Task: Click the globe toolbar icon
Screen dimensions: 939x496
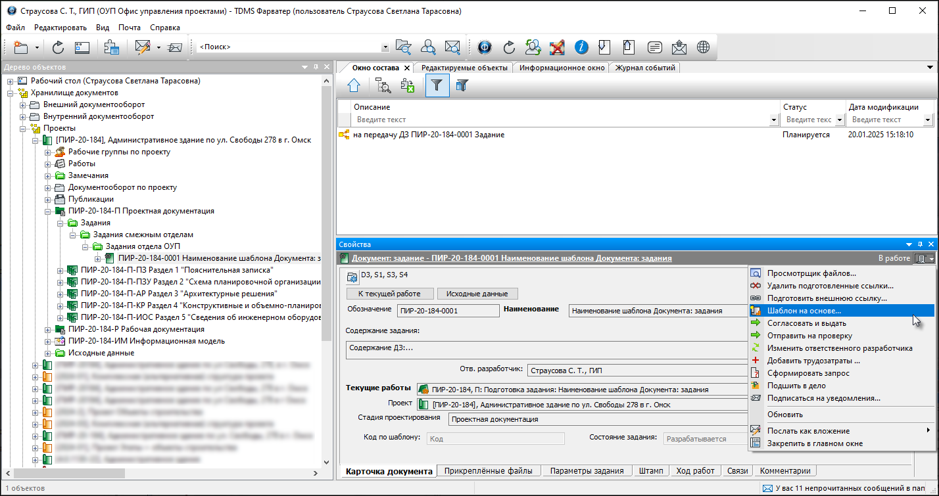Action: pyautogui.click(x=704, y=47)
